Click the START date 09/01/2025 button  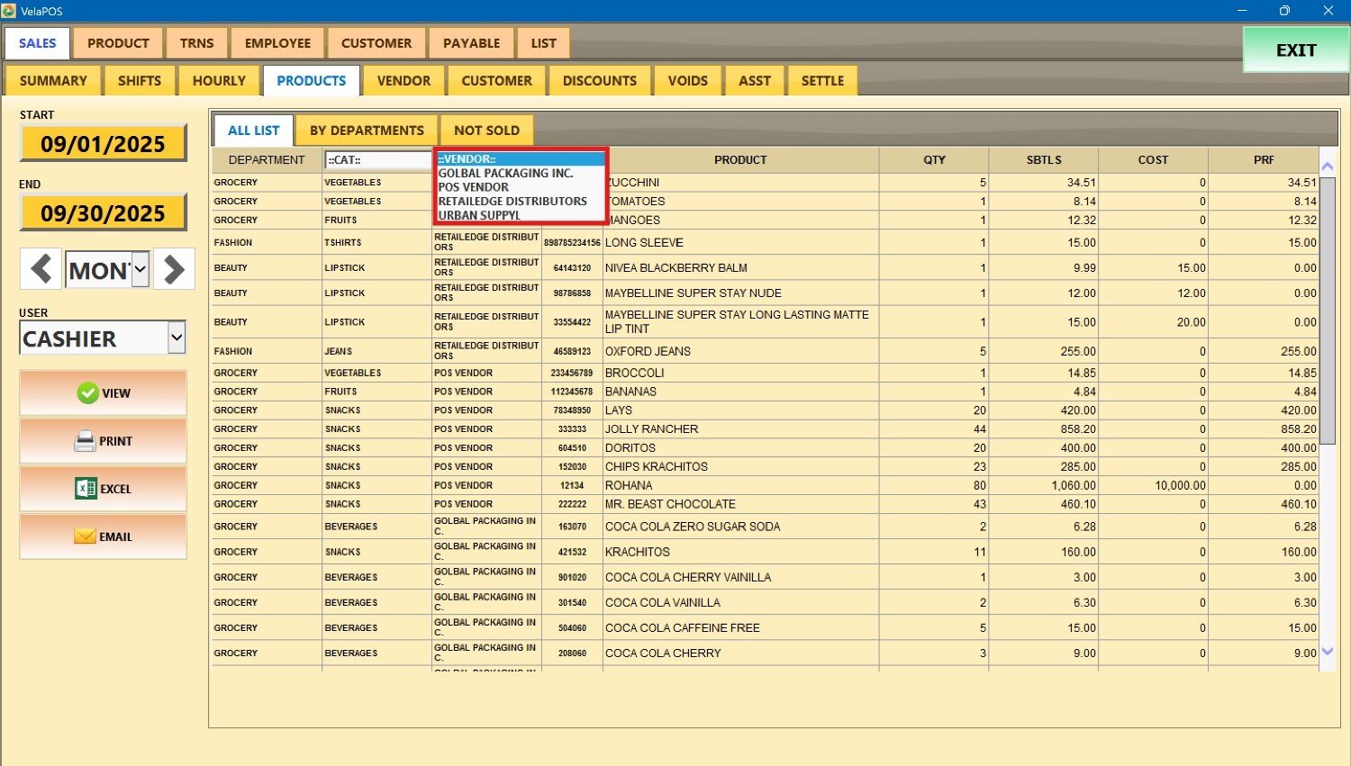[103, 144]
